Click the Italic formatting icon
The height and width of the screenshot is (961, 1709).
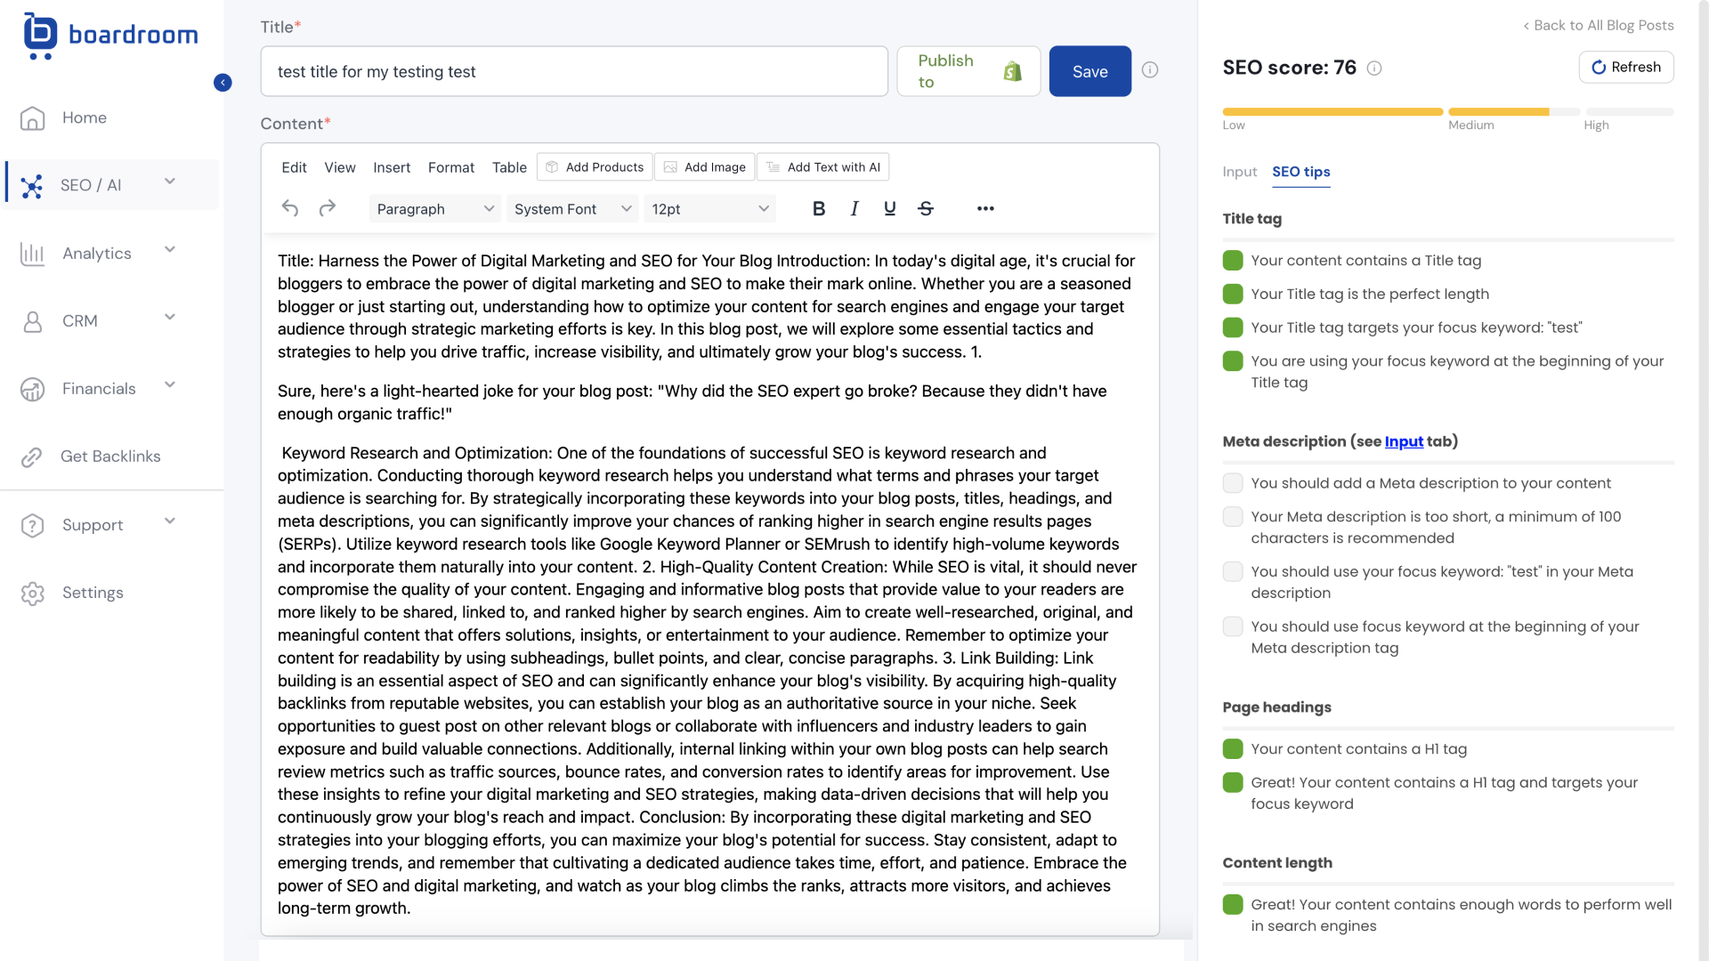pyautogui.click(x=854, y=209)
